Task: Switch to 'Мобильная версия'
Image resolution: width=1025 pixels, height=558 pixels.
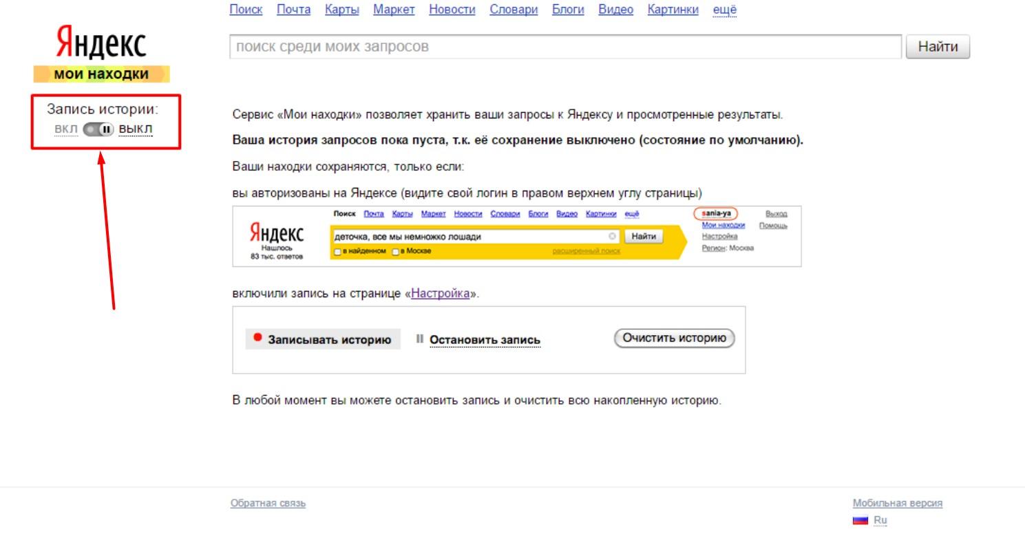Action: [898, 503]
